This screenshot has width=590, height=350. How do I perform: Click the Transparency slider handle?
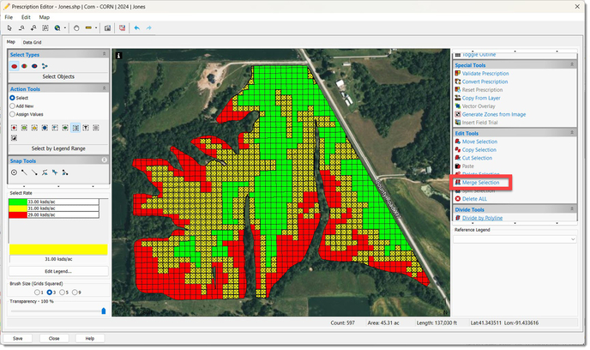point(104,311)
